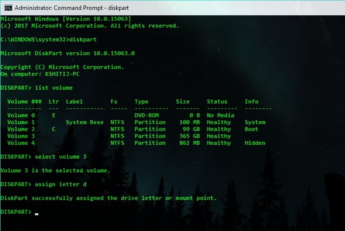This screenshot has height=231, width=345.
Task: Click the 'Copyright (C) Microsoft Corporation.' line
Action: [62, 67]
